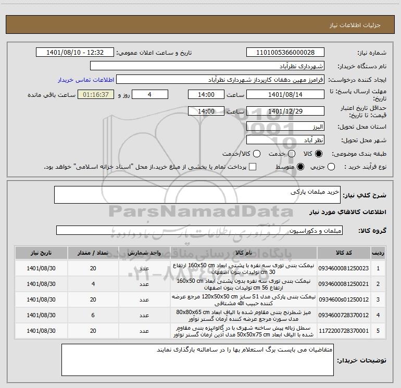Click the response deadline date 1401/08/14

coord(285,94)
